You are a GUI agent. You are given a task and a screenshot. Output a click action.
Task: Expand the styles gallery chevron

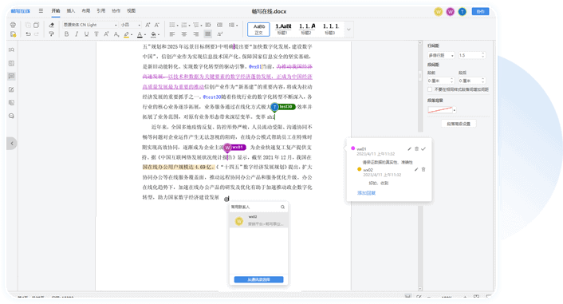tap(348, 30)
